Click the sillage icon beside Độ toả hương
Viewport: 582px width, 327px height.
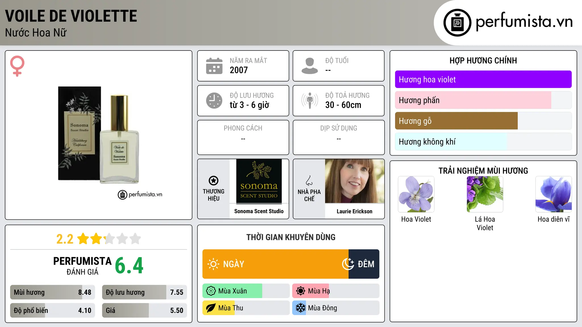point(310,100)
